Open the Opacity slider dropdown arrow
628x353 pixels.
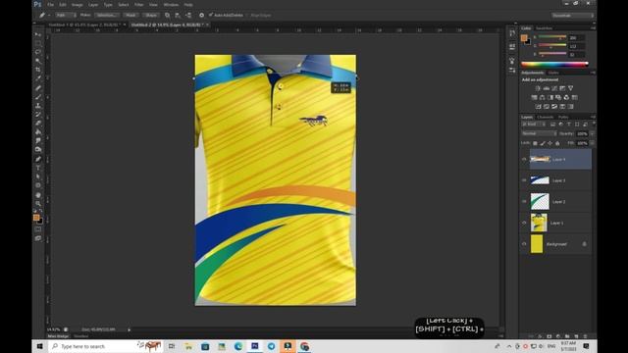[x=593, y=133]
